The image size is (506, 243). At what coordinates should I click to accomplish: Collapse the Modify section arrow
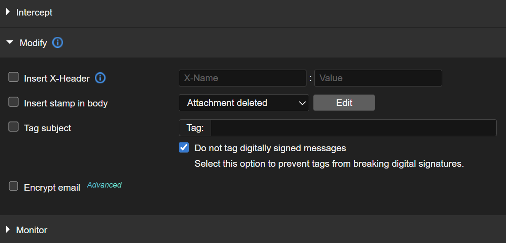[10, 43]
